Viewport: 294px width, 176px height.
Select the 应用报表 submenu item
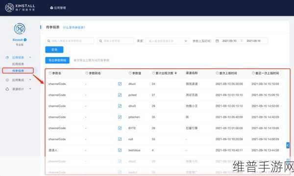click(x=18, y=64)
